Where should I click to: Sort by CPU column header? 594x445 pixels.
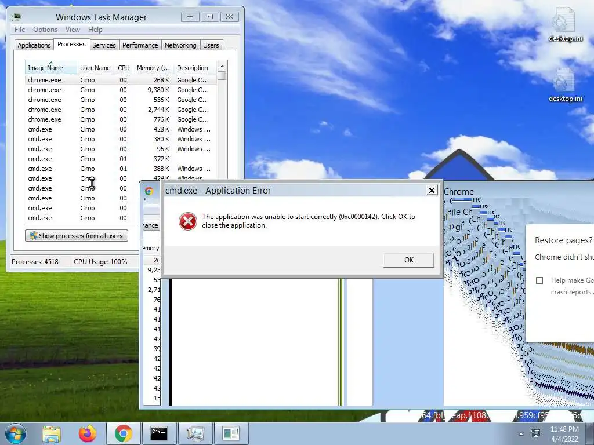[x=124, y=68]
